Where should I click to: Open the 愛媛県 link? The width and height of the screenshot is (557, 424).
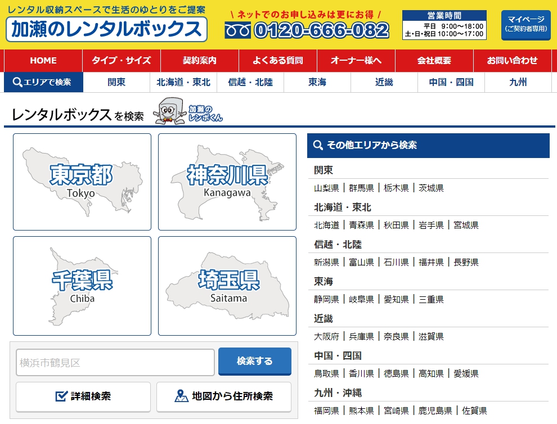(466, 373)
